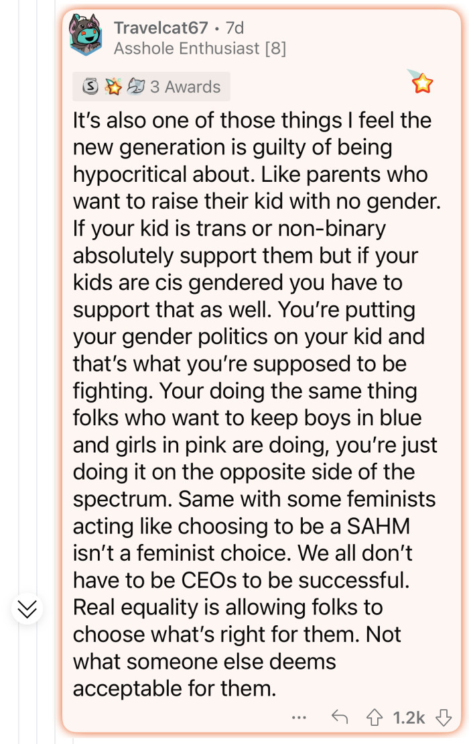Screen dimensions: 469x744
Task: Click the downvote arrow icon
Action: pyautogui.click(x=444, y=716)
